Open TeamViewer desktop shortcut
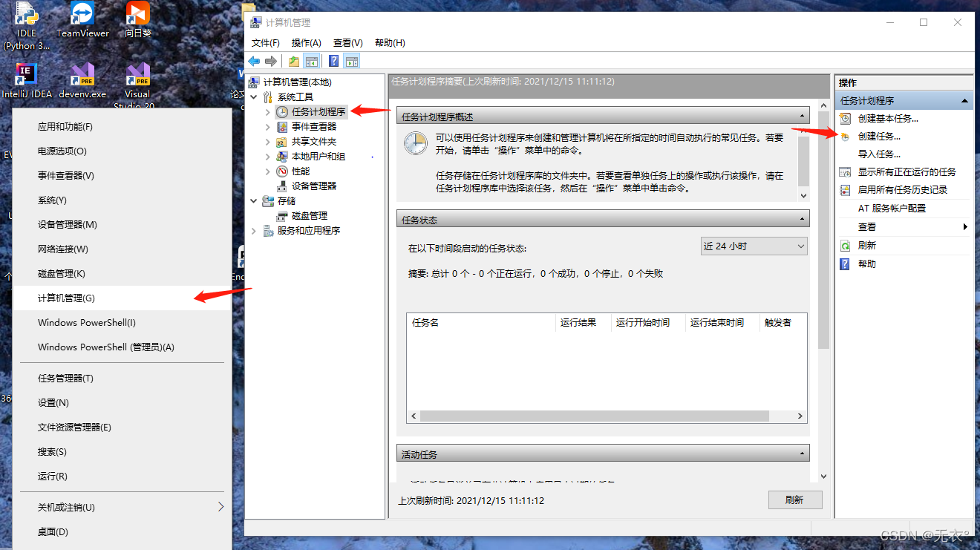The height and width of the screenshot is (550, 980). (82, 20)
